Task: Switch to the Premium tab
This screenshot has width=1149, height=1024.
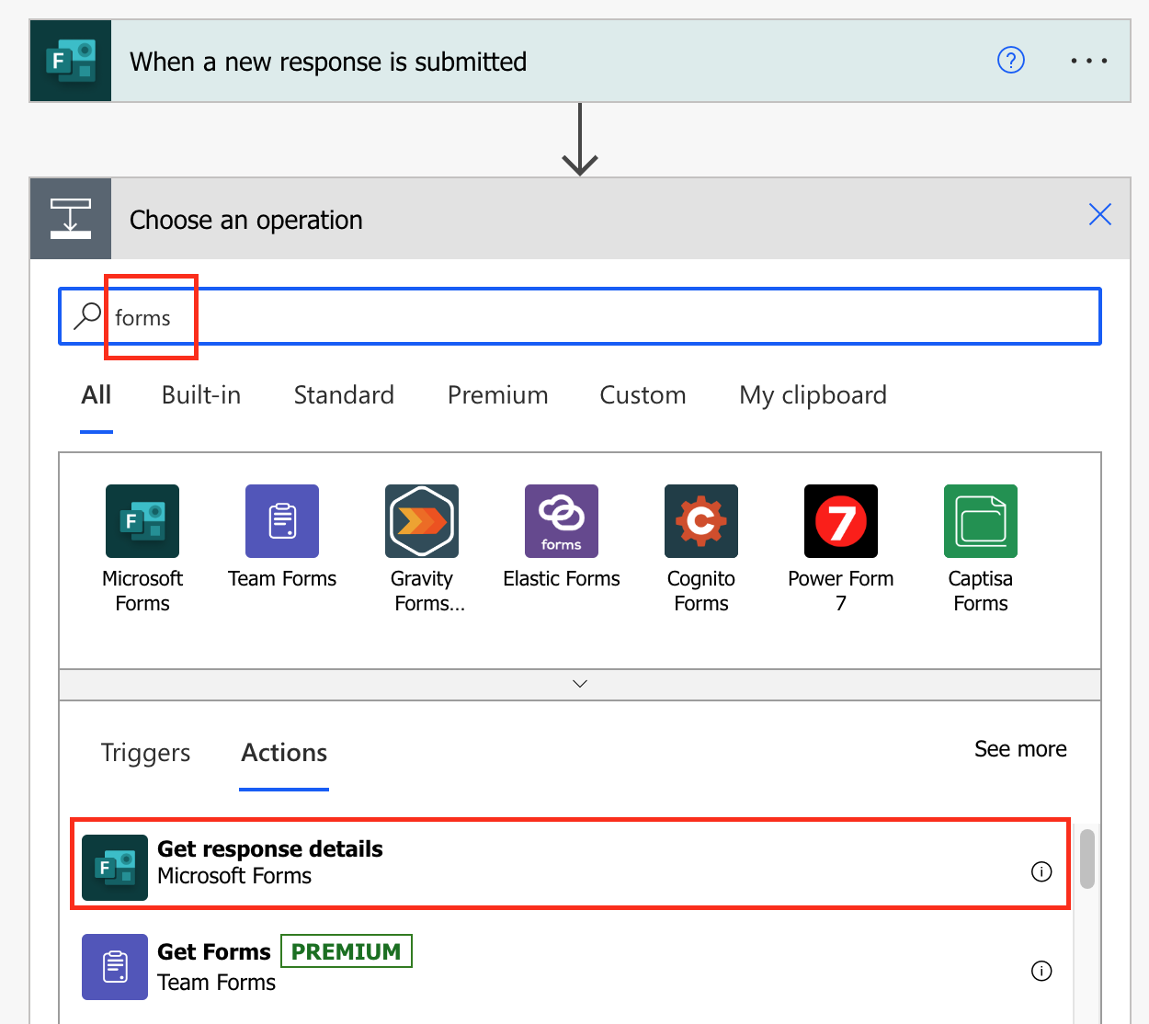Action: tap(497, 395)
